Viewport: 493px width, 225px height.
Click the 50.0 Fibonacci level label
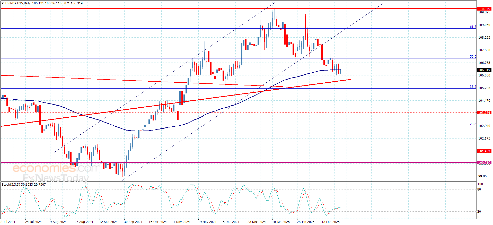[x=473, y=56]
